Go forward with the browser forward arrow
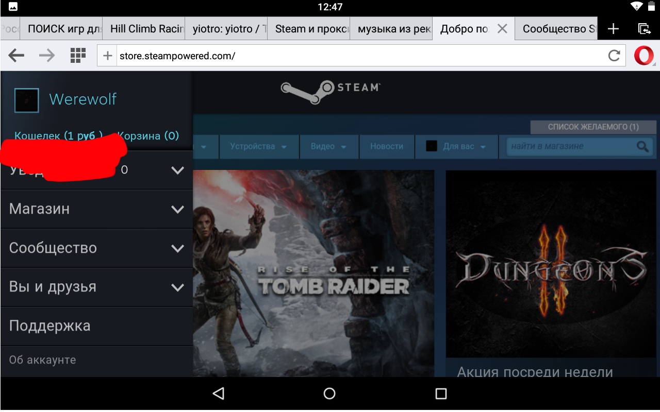 47,56
